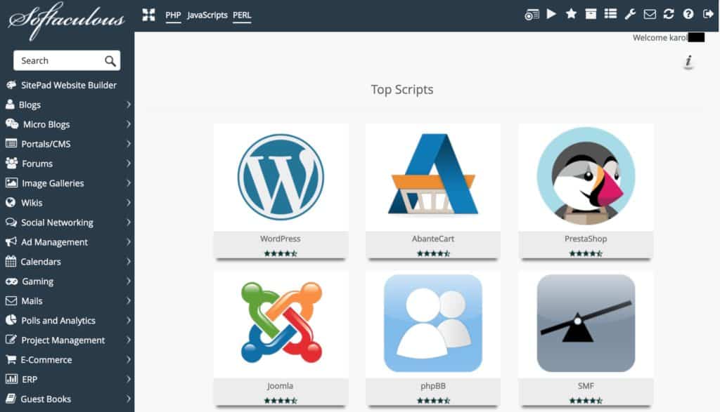The height and width of the screenshot is (412, 720).
Task: Select the PERL scripts tab
Action: tap(242, 15)
